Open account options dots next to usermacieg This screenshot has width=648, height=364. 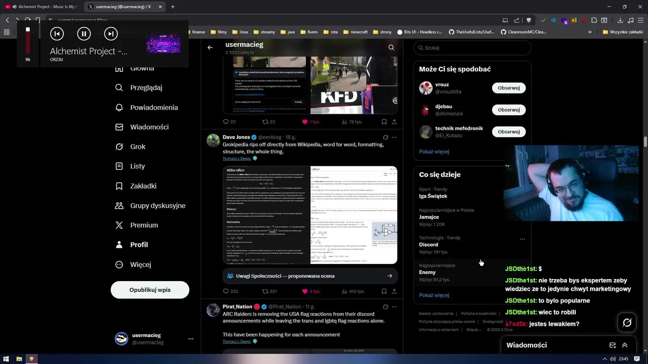tap(191, 339)
